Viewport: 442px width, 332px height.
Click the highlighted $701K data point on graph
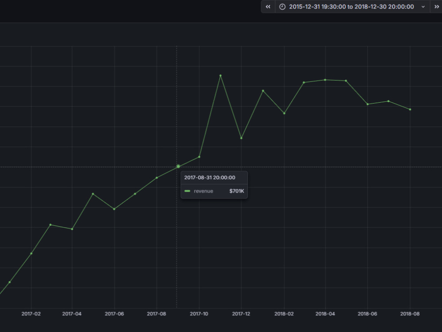click(178, 166)
